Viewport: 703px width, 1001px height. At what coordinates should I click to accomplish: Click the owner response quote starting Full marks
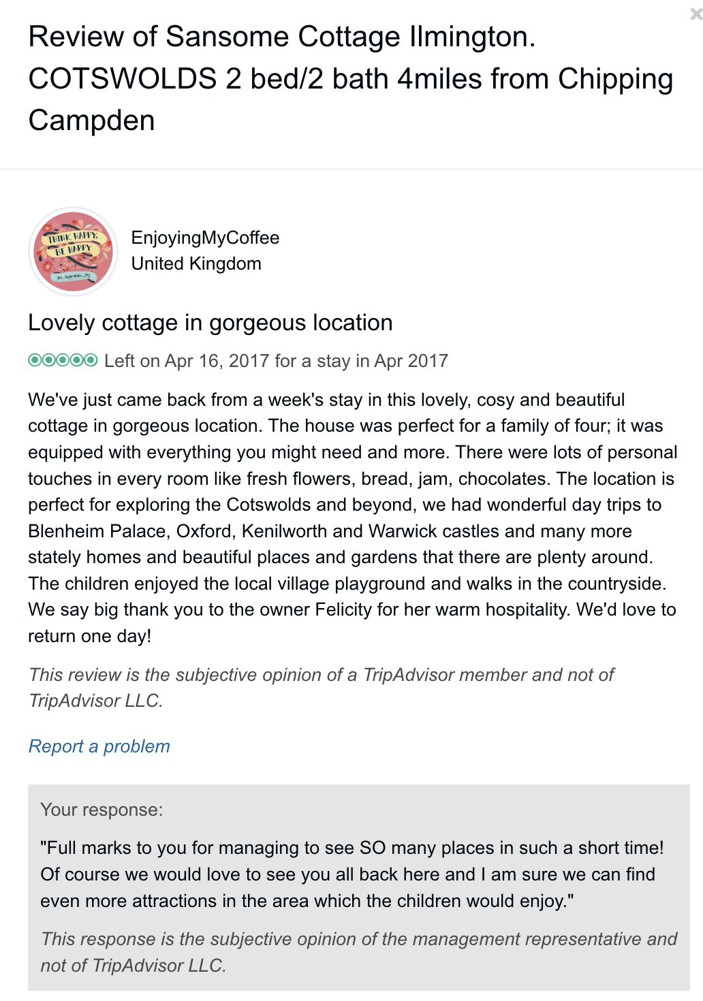(351, 874)
